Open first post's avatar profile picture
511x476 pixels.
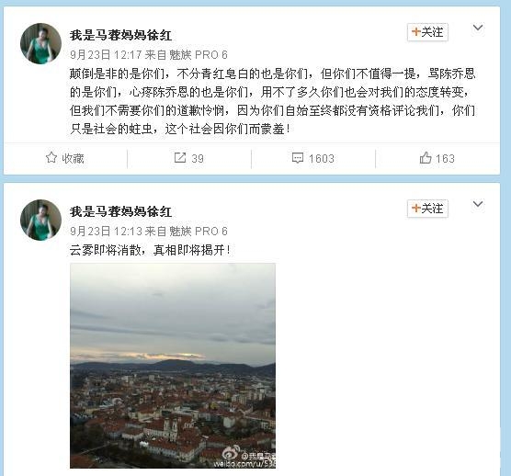pos(40,43)
